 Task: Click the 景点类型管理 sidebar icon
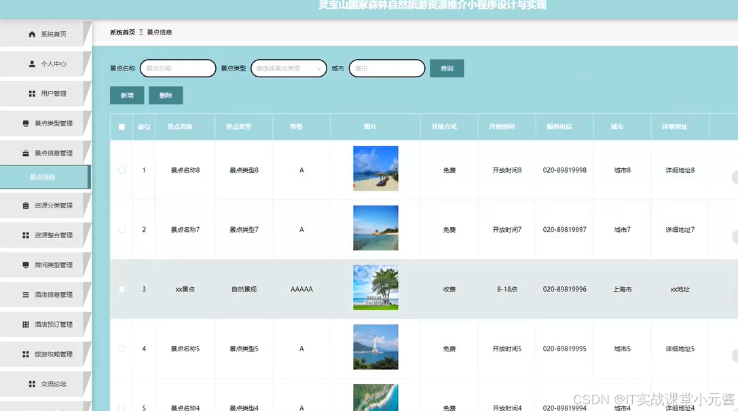pos(26,123)
